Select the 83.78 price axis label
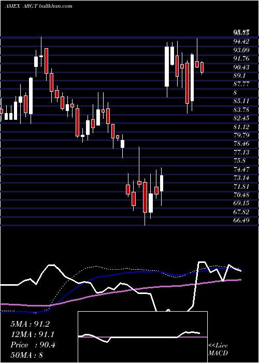This screenshot has width=259, height=363. click(x=241, y=110)
